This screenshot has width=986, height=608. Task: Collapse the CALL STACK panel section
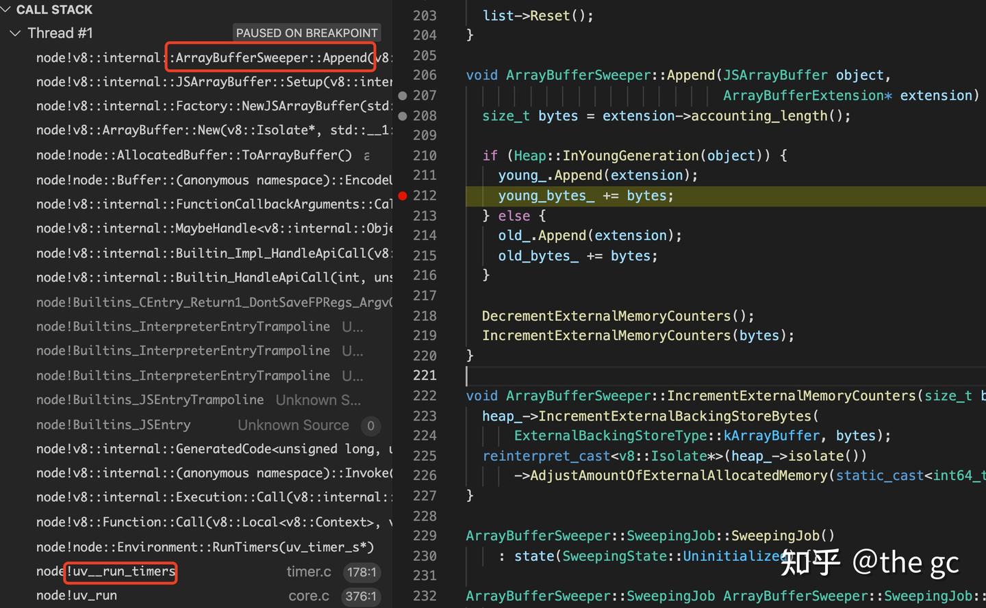pos(7,10)
